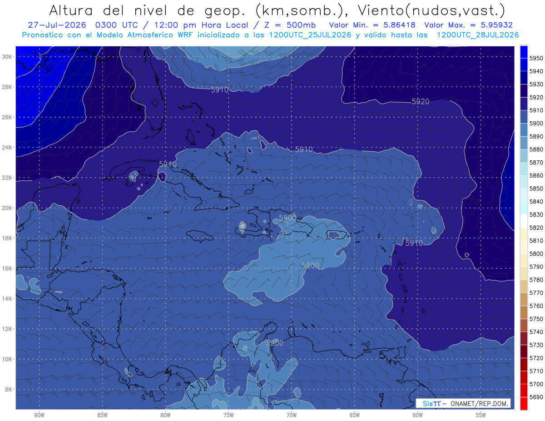
Task: Click the 65W longitude axis label
Action: click(355, 415)
